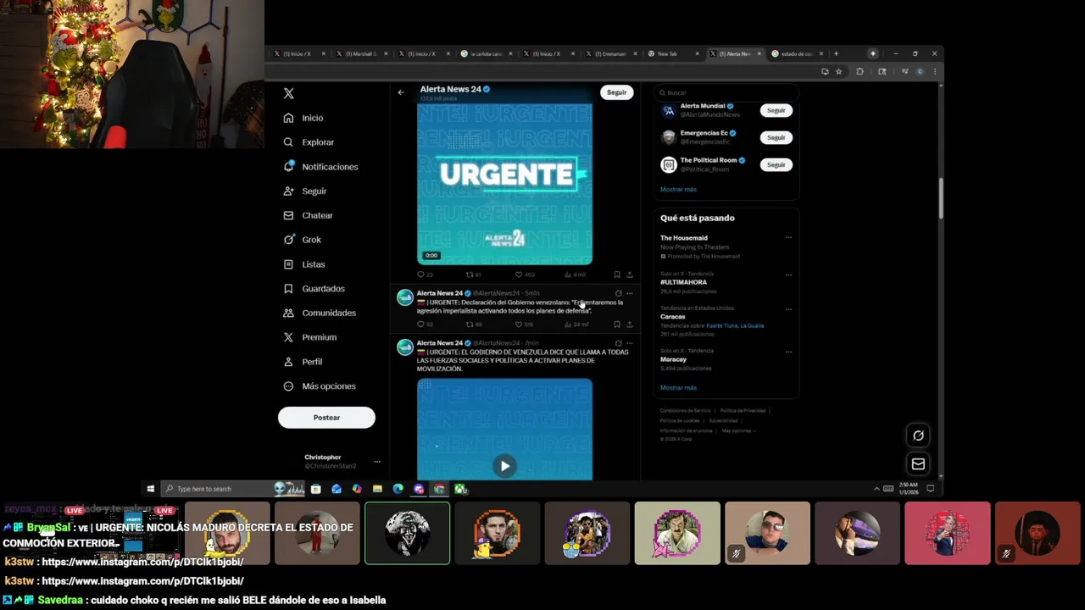This screenshot has width=1085, height=610.
Task: Open the Maracay trend
Action: pos(673,359)
